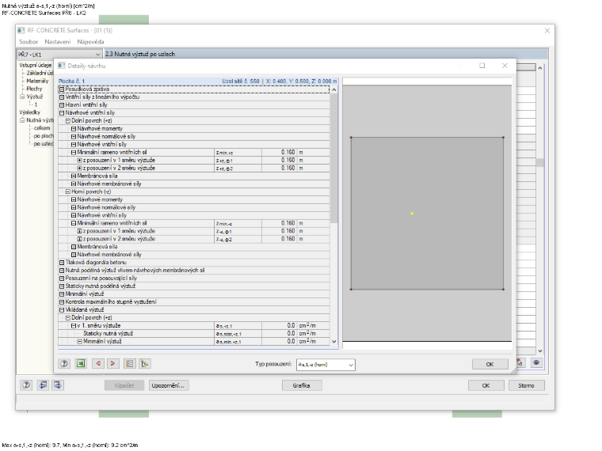Image resolution: width=602 pixels, height=451 pixels.
Task: Export details to Excel icon
Action: [81, 363]
